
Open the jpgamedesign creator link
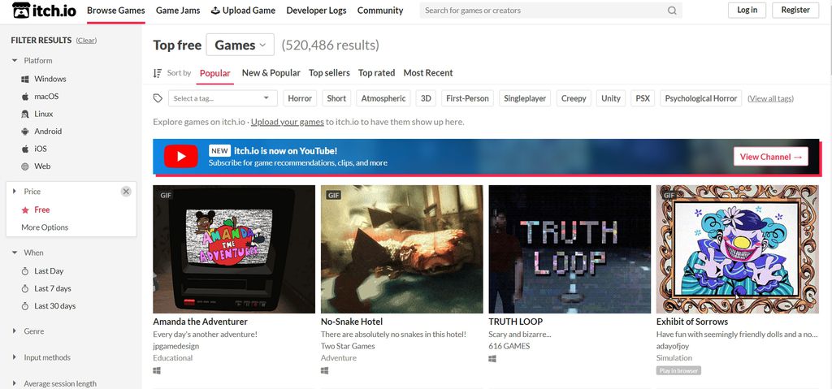point(176,347)
